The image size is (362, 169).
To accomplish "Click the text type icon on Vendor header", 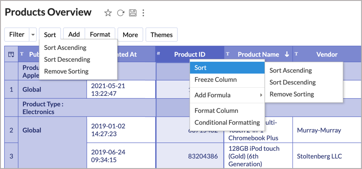I will pyautogui.click(x=296, y=54).
